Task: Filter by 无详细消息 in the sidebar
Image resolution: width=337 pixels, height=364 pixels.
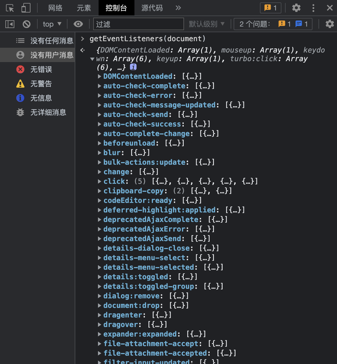Action: [37, 112]
